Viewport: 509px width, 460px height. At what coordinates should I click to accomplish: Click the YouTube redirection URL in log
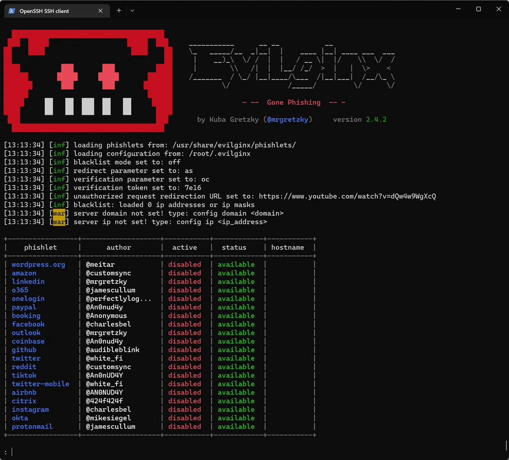pos(347,196)
